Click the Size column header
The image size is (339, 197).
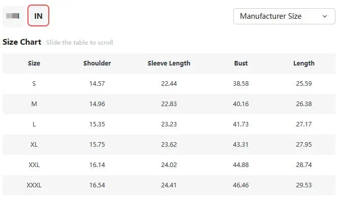click(34, 63)
